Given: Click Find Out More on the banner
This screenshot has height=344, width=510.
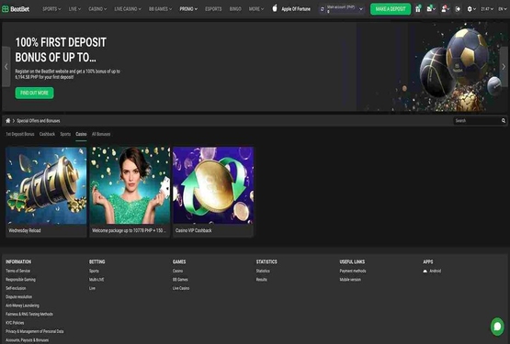Looking at the screenshot, I should [x=35, y=93].
